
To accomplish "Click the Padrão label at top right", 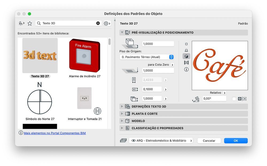I will click(x=243, y=24).
